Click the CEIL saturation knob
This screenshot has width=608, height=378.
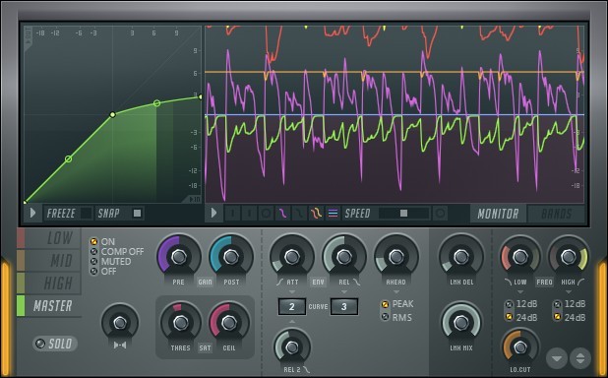pos(229,323)
